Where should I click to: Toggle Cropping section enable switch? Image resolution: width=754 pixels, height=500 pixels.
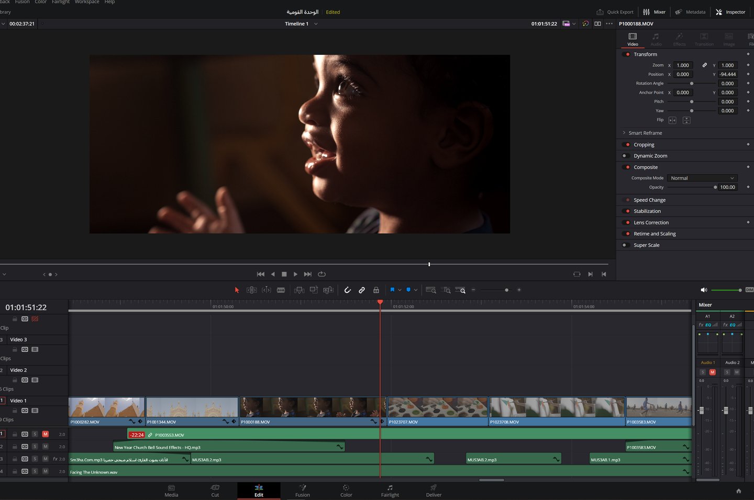point(626,145)
